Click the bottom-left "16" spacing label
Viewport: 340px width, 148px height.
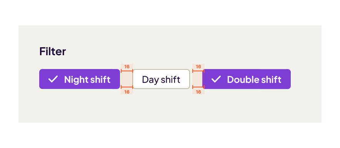tap(127, 92)
